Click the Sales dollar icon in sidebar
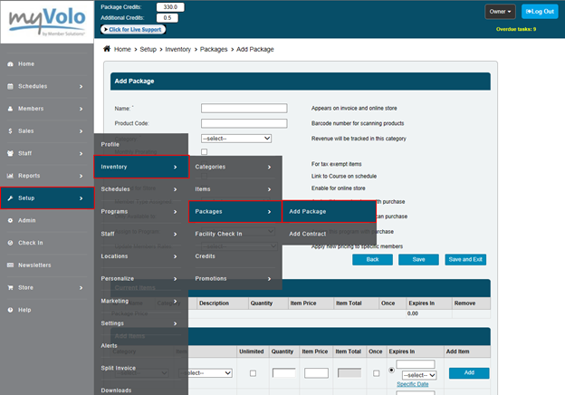Viewport: 565px width, 395px height. tap(9, 130)
